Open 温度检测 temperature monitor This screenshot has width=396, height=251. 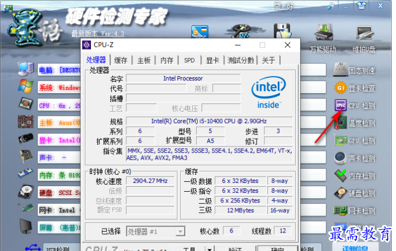click(355, 123)
